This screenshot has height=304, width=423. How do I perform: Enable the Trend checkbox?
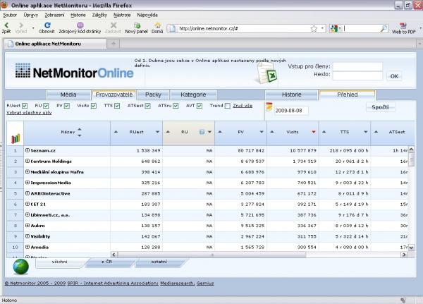tap(228, 106)
